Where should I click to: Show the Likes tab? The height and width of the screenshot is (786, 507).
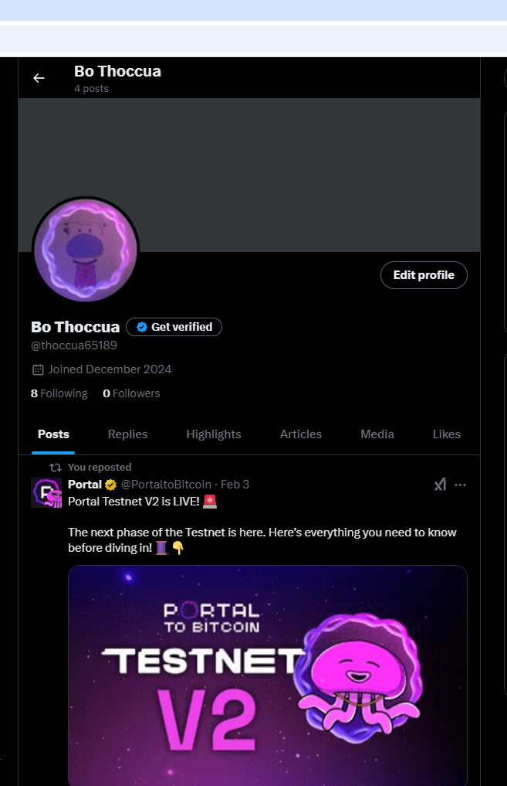coord(446,434)
